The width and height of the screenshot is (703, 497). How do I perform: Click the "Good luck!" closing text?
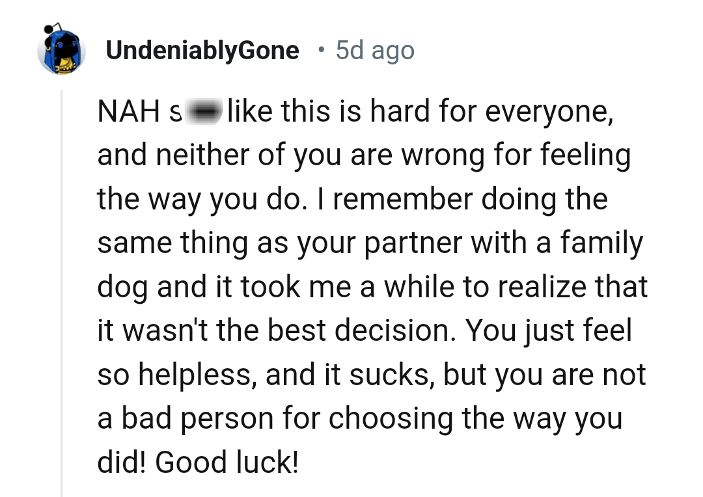click(x=227, y=463)
